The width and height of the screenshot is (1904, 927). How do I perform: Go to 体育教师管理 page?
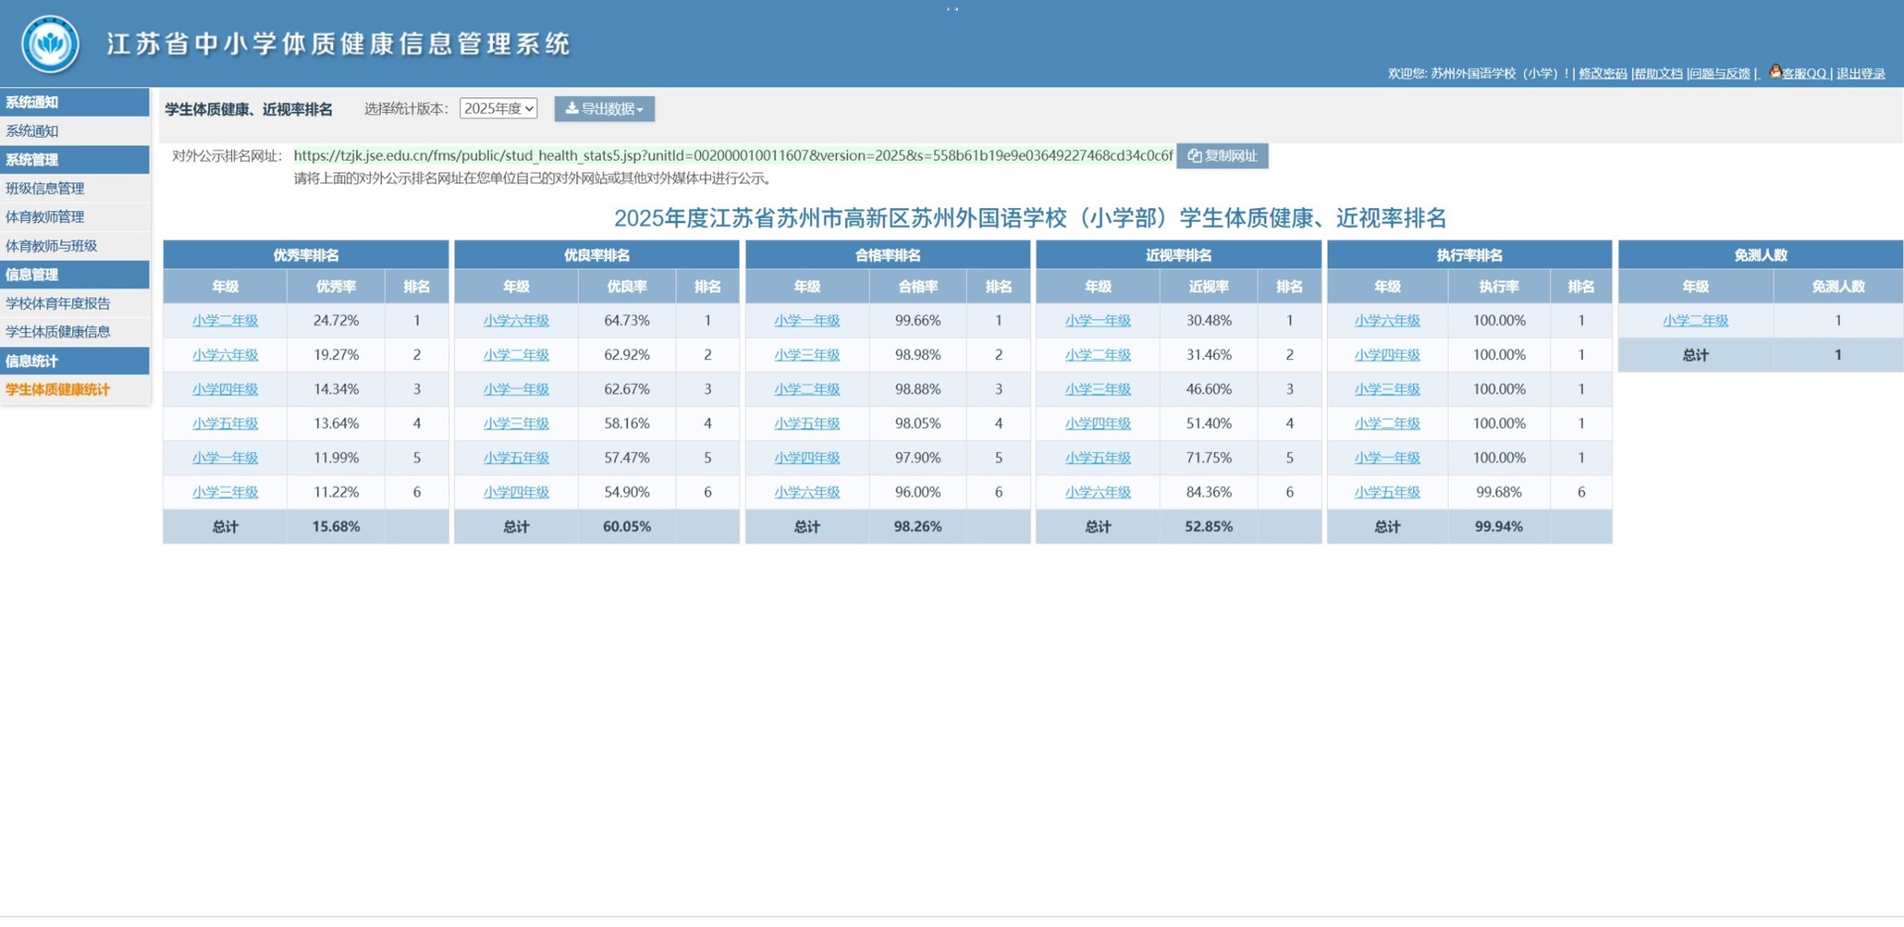click(x=46, y=217)
